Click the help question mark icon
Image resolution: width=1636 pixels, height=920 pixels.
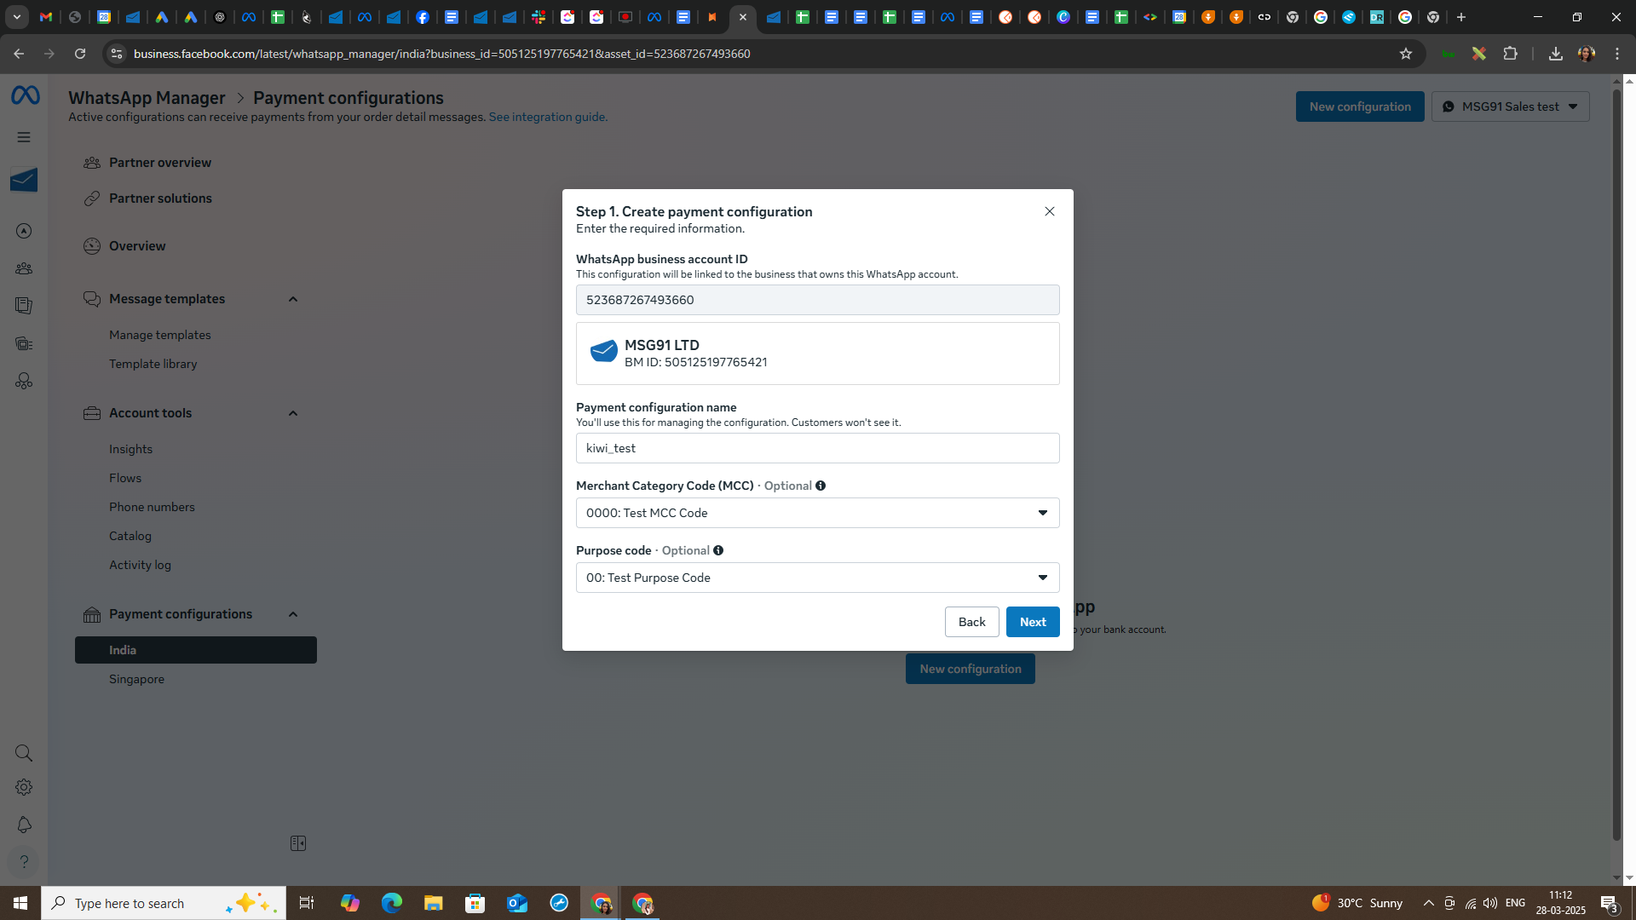point(24,861)
